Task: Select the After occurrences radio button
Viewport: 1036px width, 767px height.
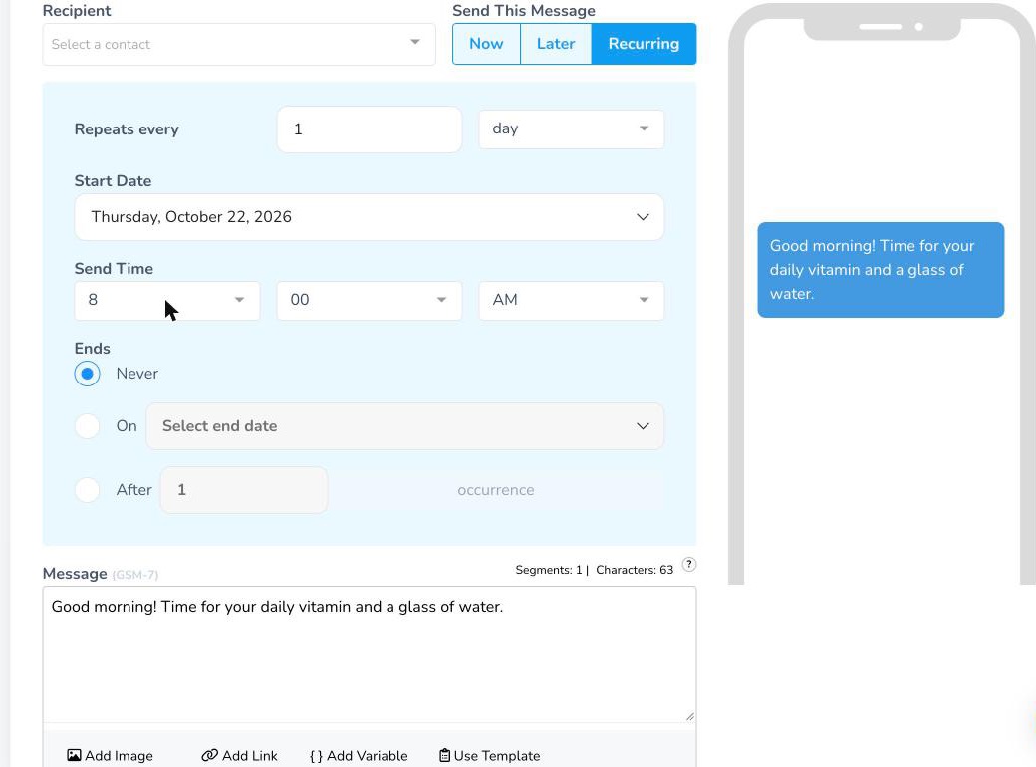Action: tap(88, 490)
